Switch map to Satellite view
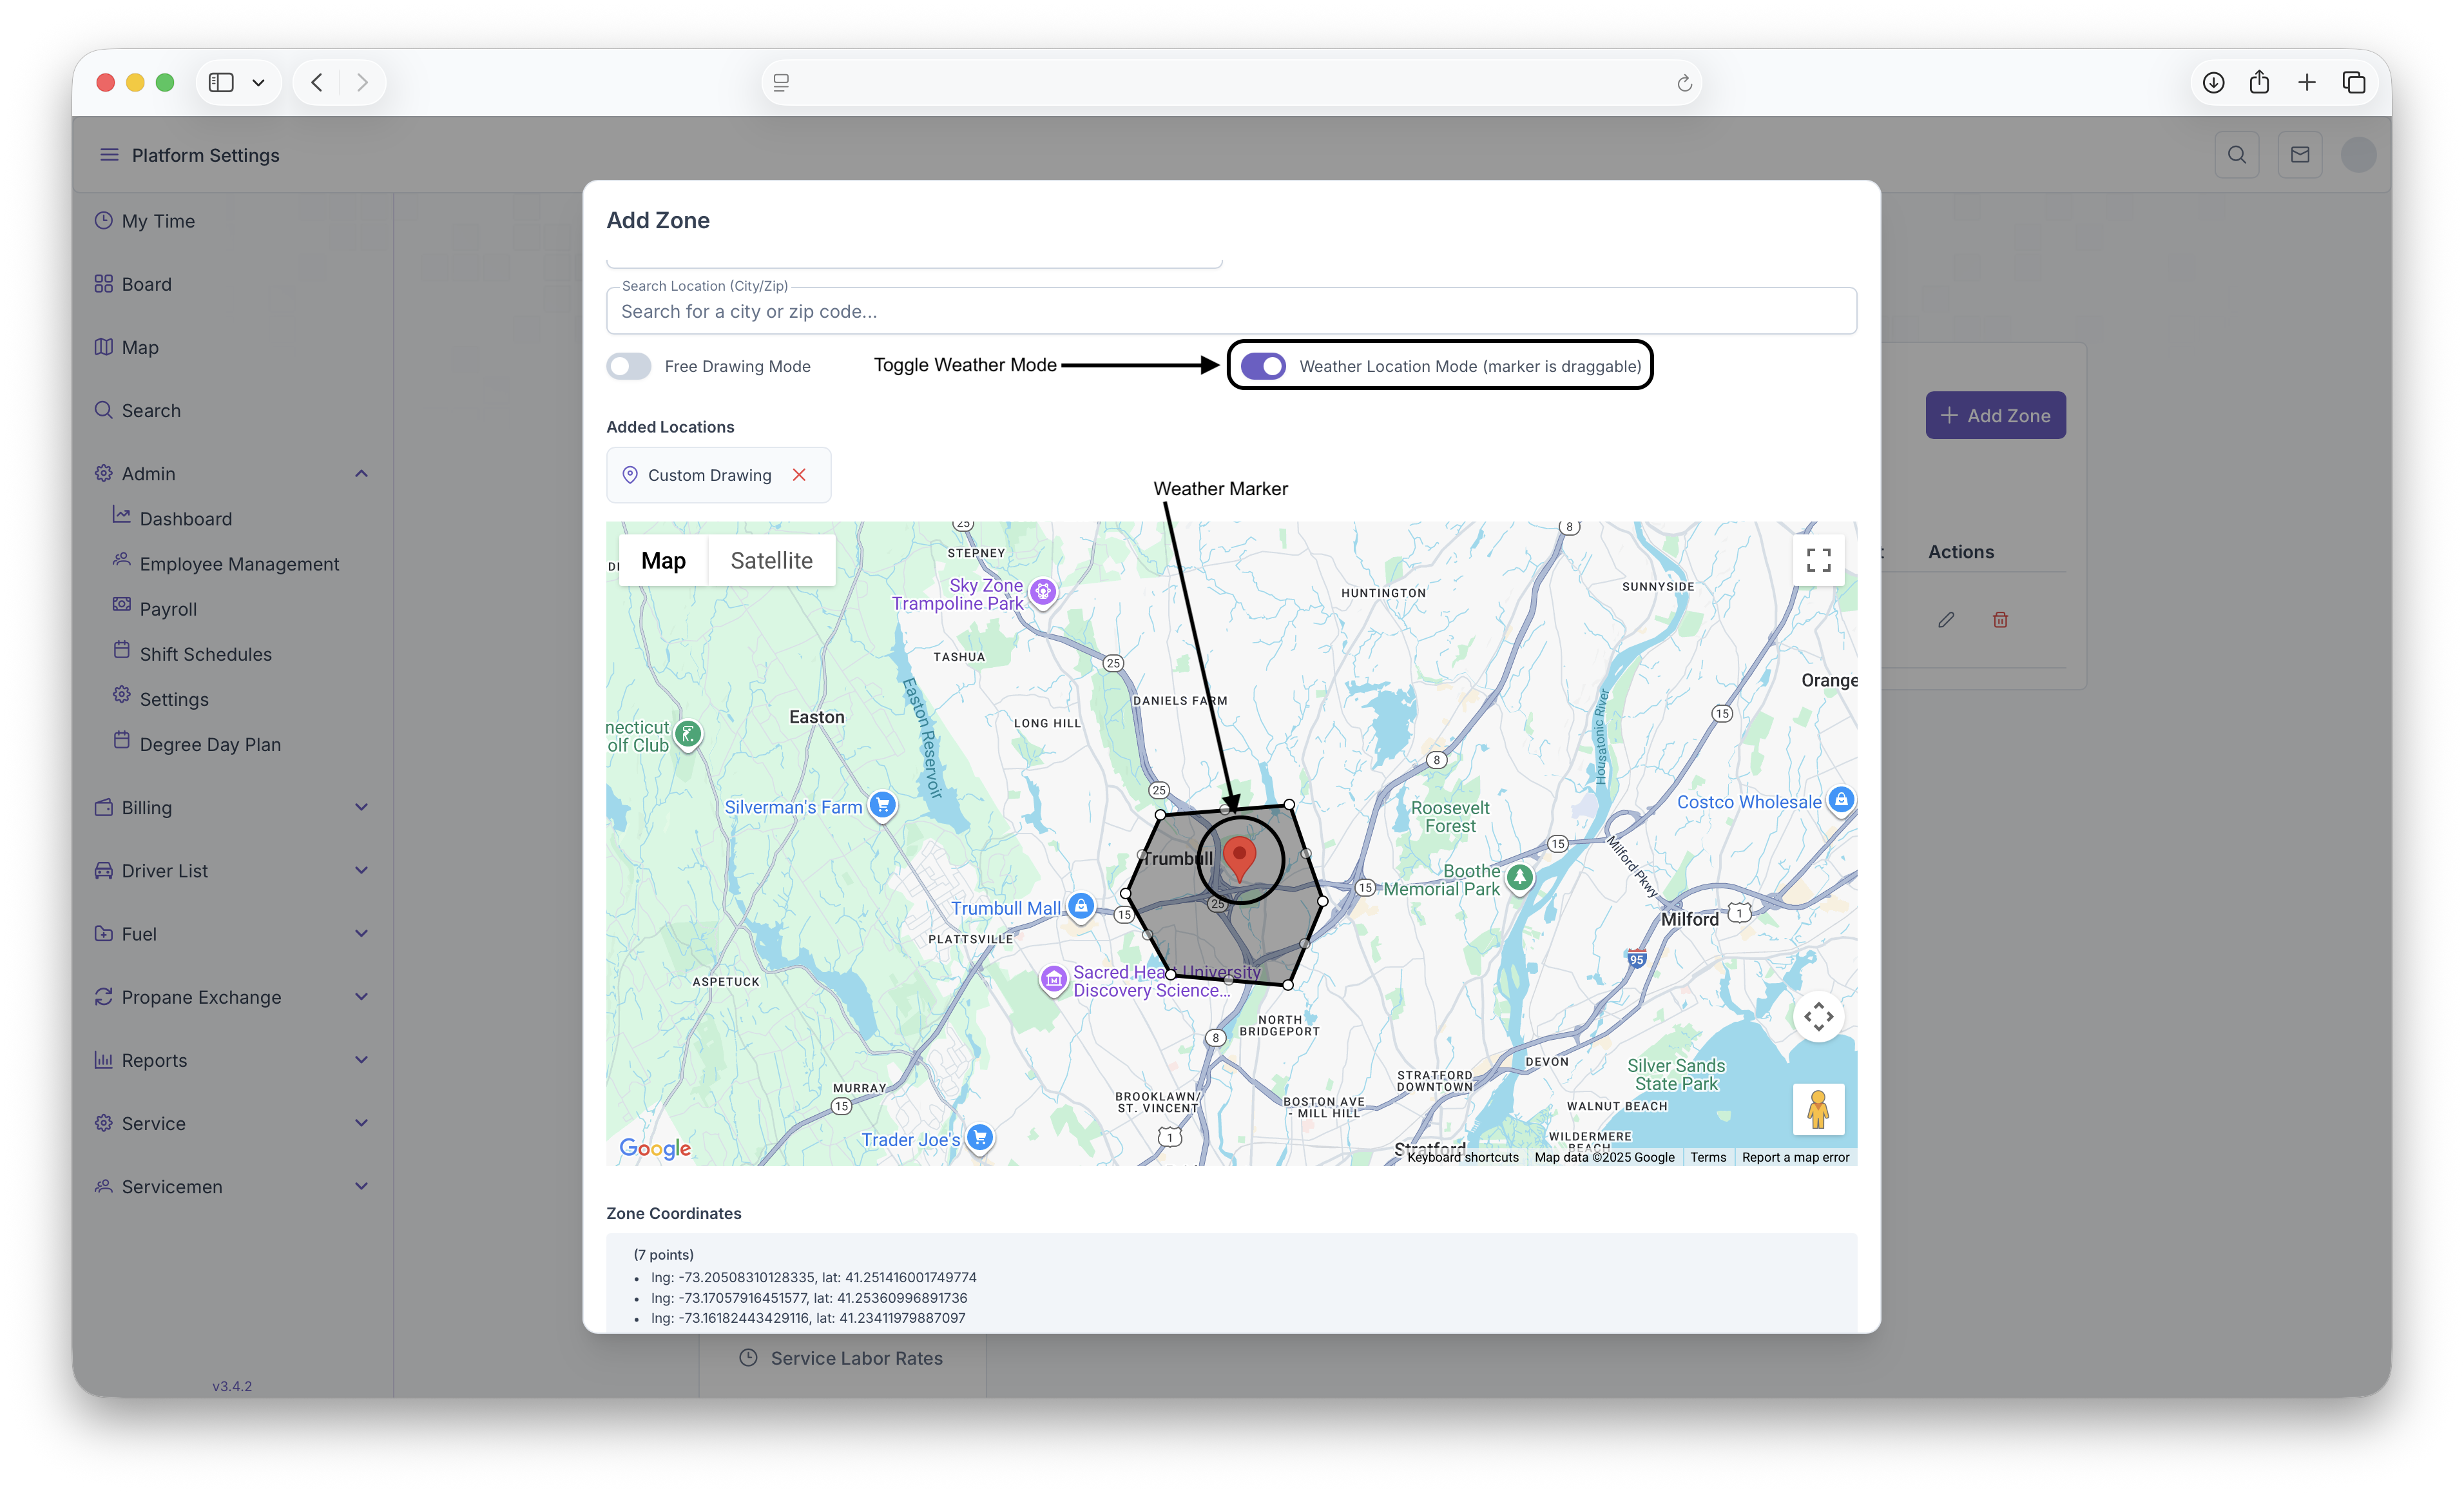 click(771, 560)
